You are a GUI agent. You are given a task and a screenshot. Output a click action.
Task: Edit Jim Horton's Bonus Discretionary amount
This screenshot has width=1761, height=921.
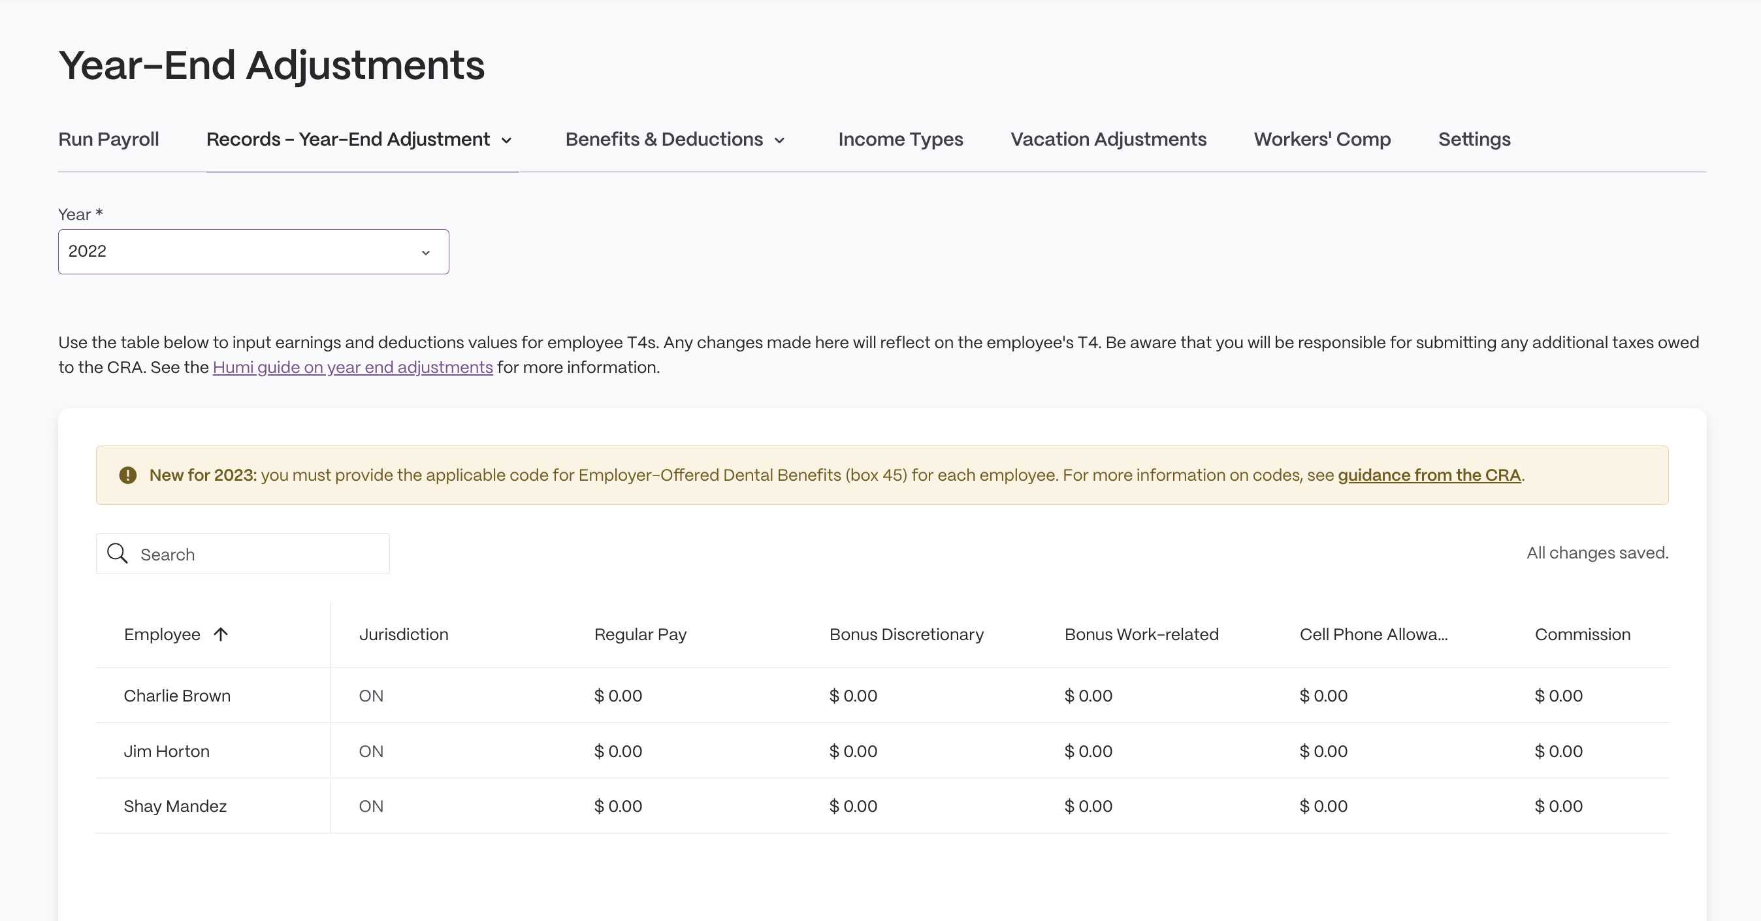853,751
